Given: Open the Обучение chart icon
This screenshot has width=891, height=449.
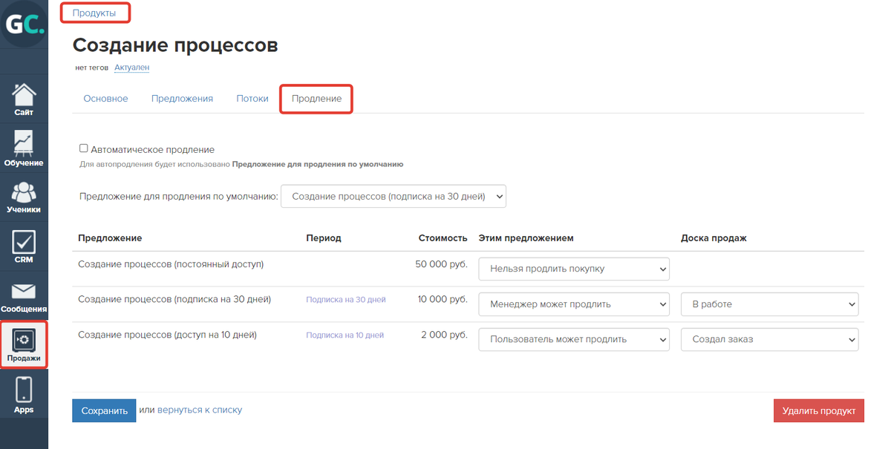Looking at the screenshot, I should coord(24,142).
